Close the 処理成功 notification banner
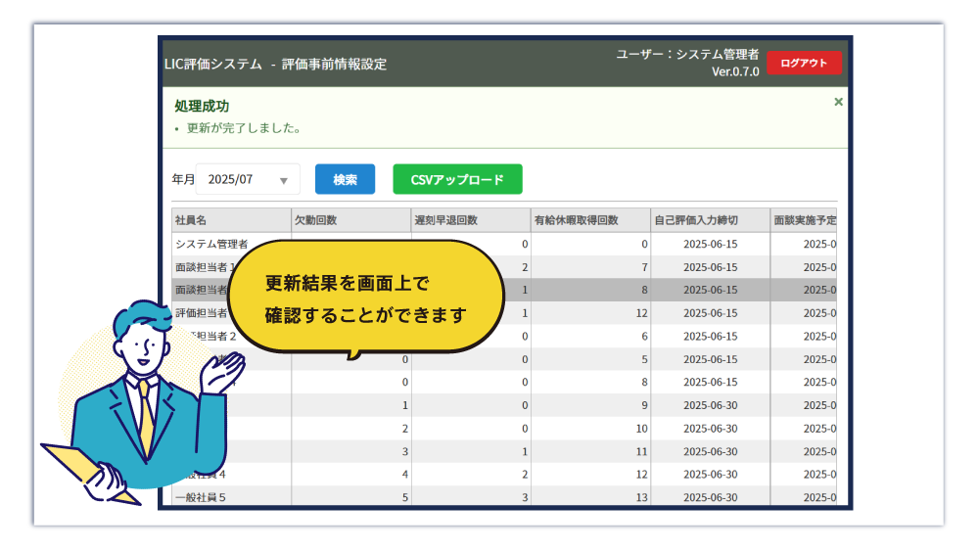979x551 pixels. [x=838, y=102]
